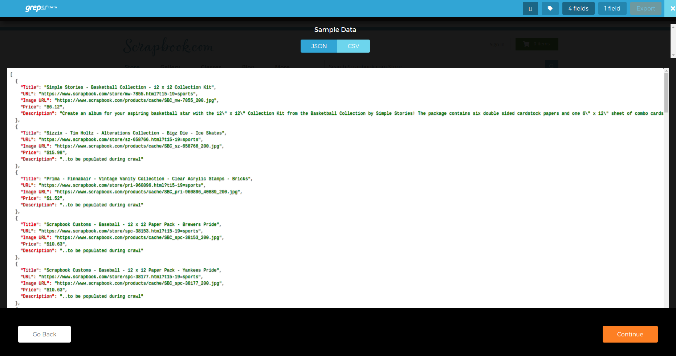
Task: Switch to the JSON tab
Action: coord(319,46)
